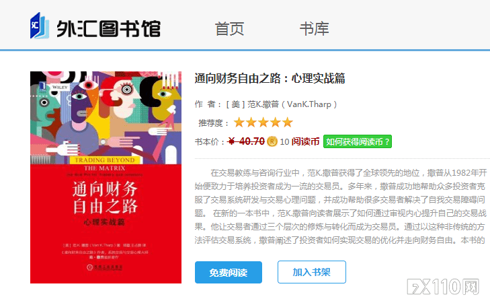Select the fifth rating star
Screen dimensions: 490x303
tap(287, 123)
